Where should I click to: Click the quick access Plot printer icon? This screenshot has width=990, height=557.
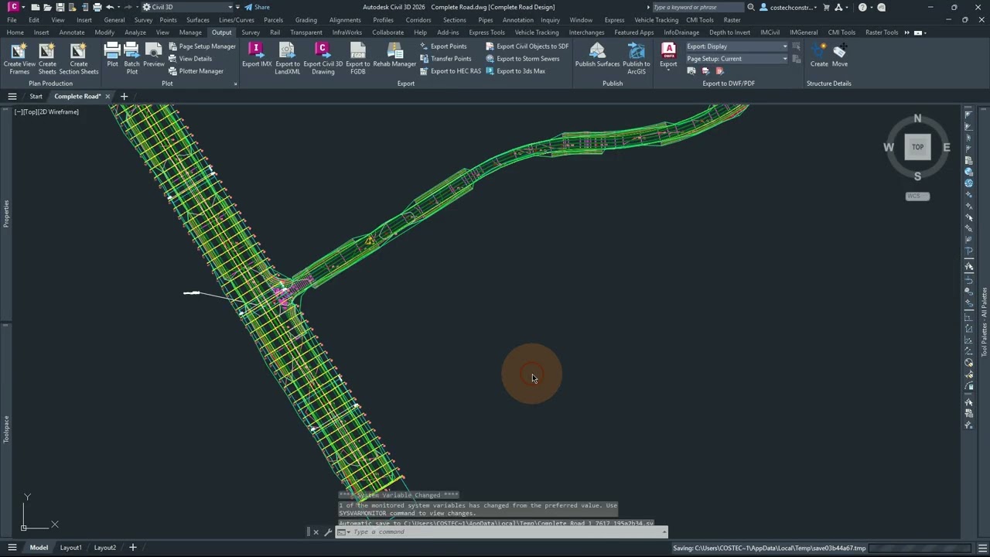tap(97, 7)
